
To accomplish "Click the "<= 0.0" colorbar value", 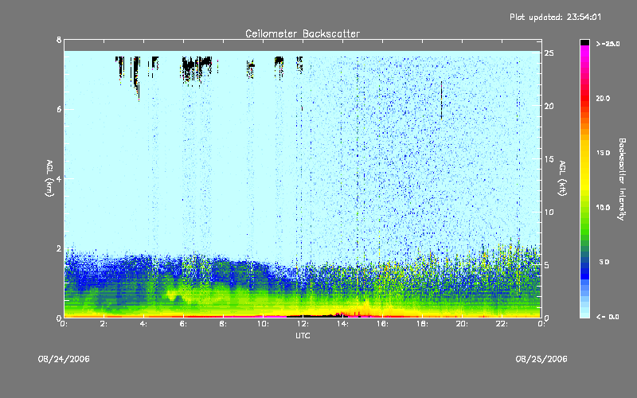I will [608, 317].
